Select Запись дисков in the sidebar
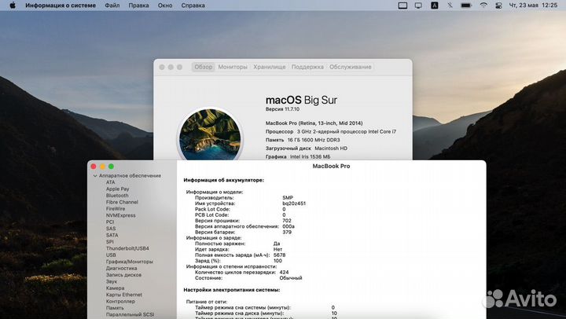Viewport: 566px width, 319px height. point(123,275)
